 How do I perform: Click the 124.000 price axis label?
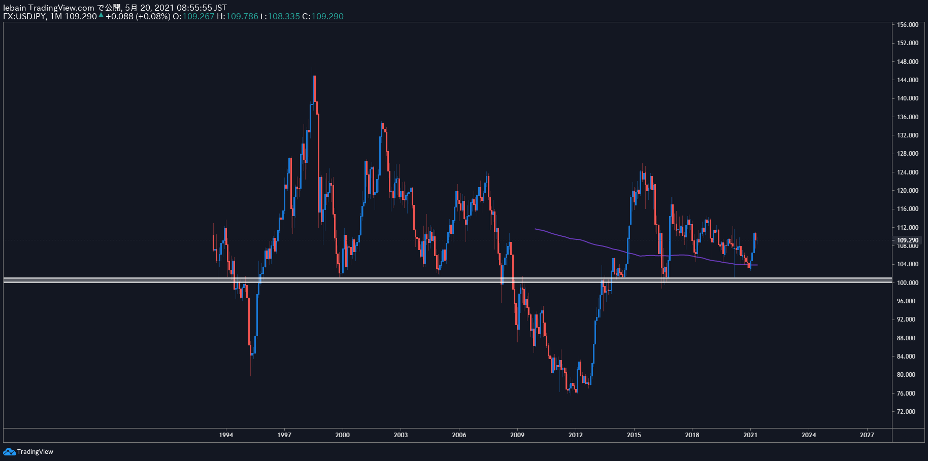coord(908,172)
